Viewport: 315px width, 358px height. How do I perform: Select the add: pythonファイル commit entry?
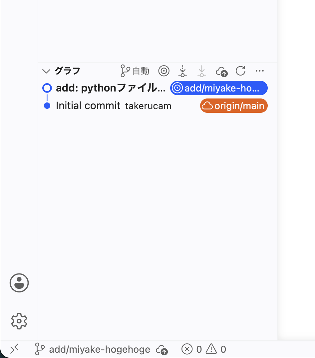[x=155, y=88]
